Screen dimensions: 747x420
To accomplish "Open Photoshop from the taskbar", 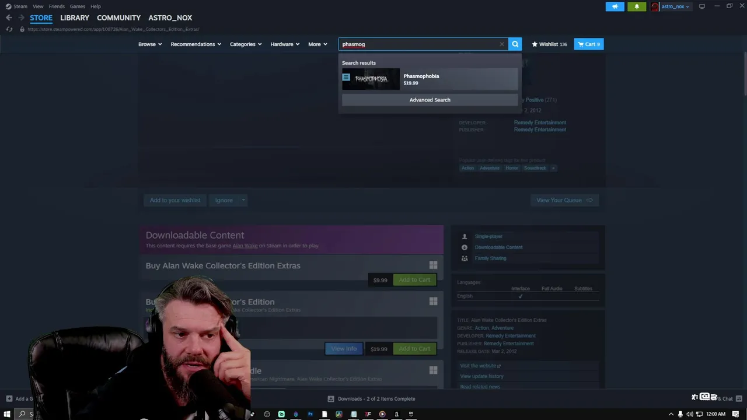I will point(310,414).
